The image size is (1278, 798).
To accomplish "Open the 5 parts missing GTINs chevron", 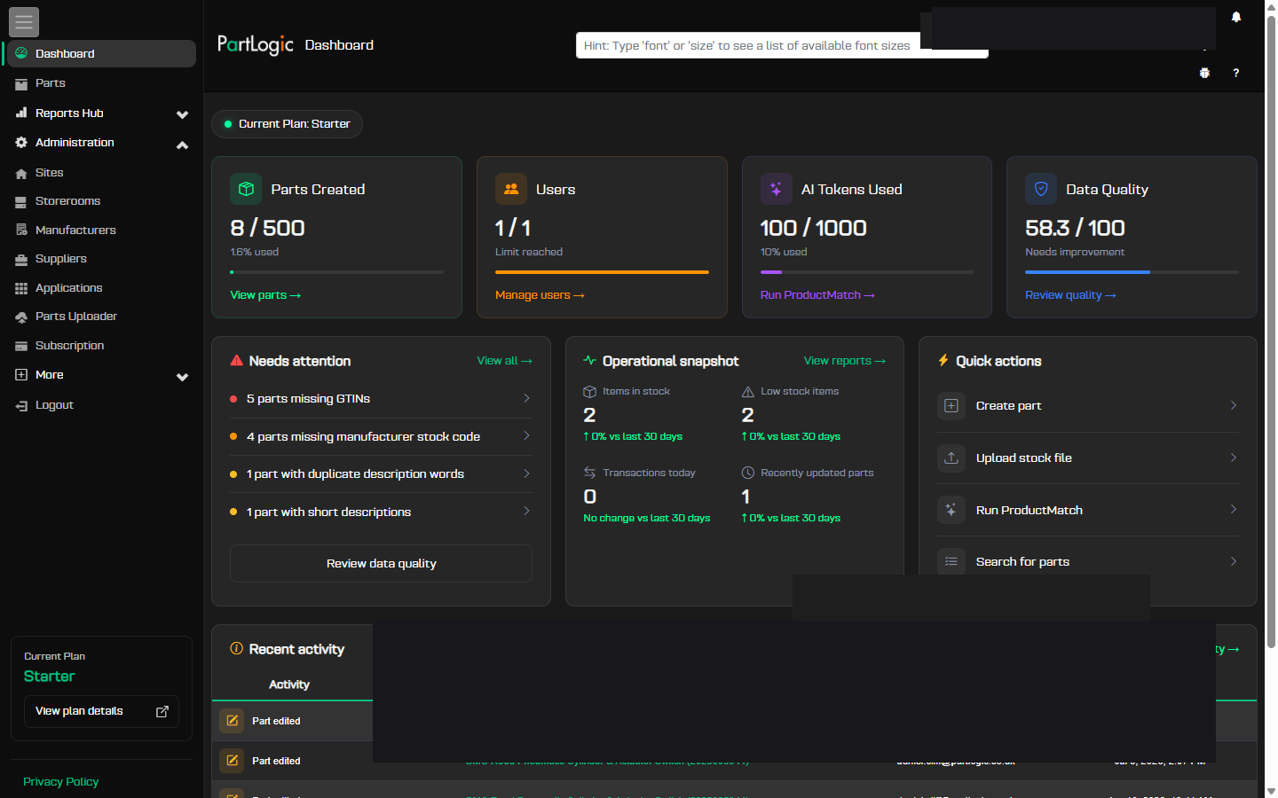I will pos(526,398).
